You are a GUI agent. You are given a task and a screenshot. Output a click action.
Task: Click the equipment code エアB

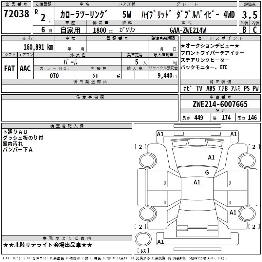point(223,88)
